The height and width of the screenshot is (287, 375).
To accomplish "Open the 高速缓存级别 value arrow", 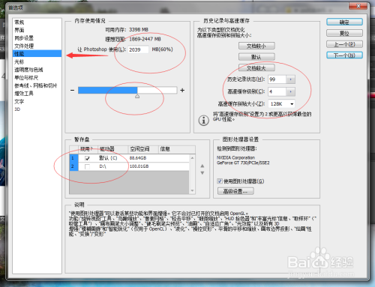I will (290, 91).
